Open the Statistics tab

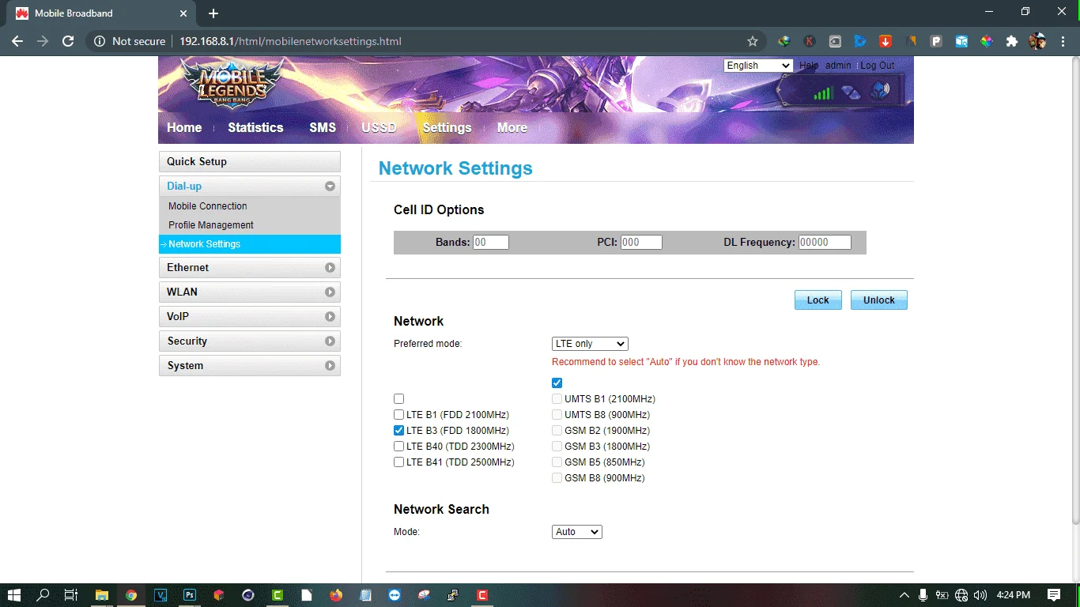coord(255,127)
